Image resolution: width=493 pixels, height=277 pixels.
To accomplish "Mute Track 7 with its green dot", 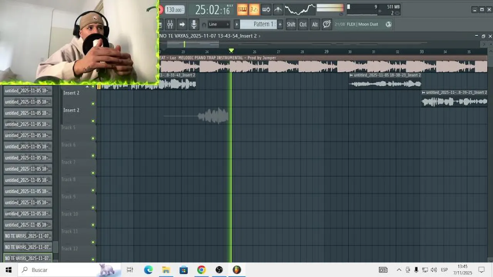I will tap(93, 173).
